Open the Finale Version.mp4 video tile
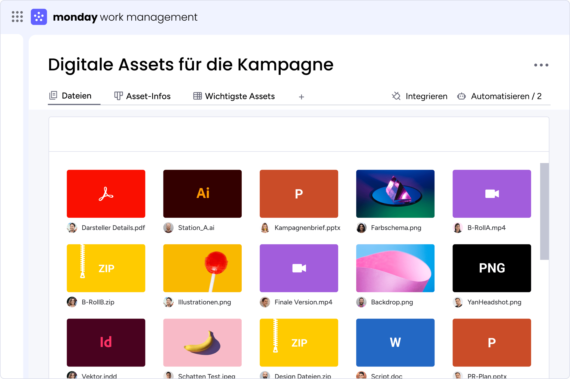 coord(299,268)
